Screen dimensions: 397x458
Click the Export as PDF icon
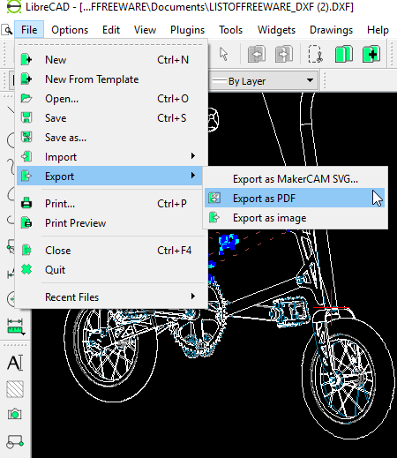click(214, 198)
